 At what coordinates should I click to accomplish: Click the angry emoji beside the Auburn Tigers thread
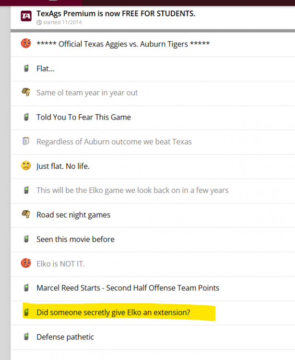click(26, 44)
